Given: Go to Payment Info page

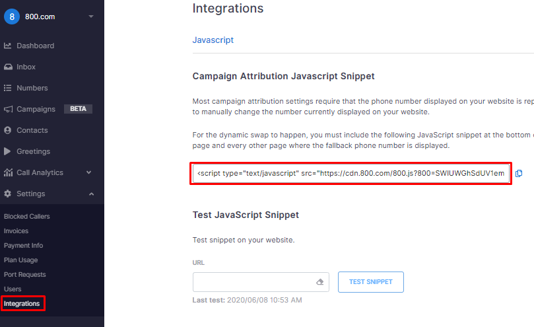Looking at the screenshot, I should point(24,246).
